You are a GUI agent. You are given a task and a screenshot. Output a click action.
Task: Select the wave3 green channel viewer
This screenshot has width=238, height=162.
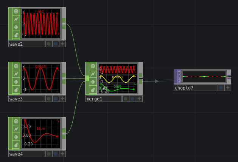point(41,78)
